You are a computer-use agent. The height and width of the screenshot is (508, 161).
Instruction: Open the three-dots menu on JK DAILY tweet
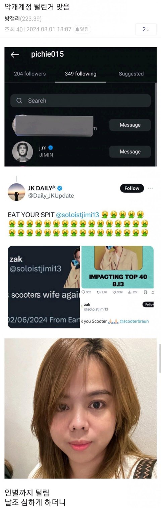(x=150, y=188)
